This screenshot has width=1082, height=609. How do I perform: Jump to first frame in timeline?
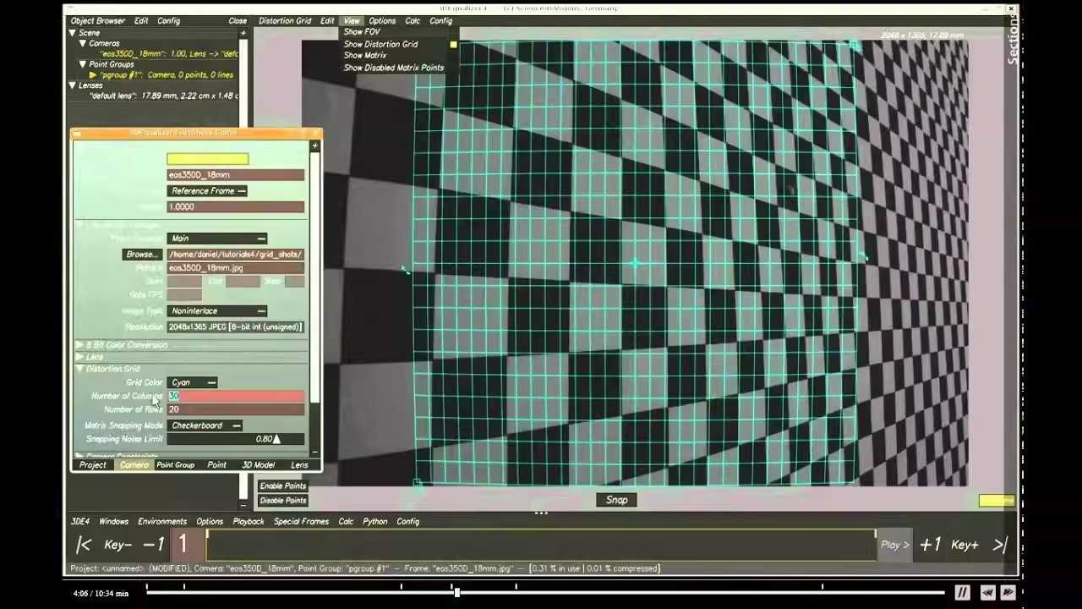click(x=84, y=546)
